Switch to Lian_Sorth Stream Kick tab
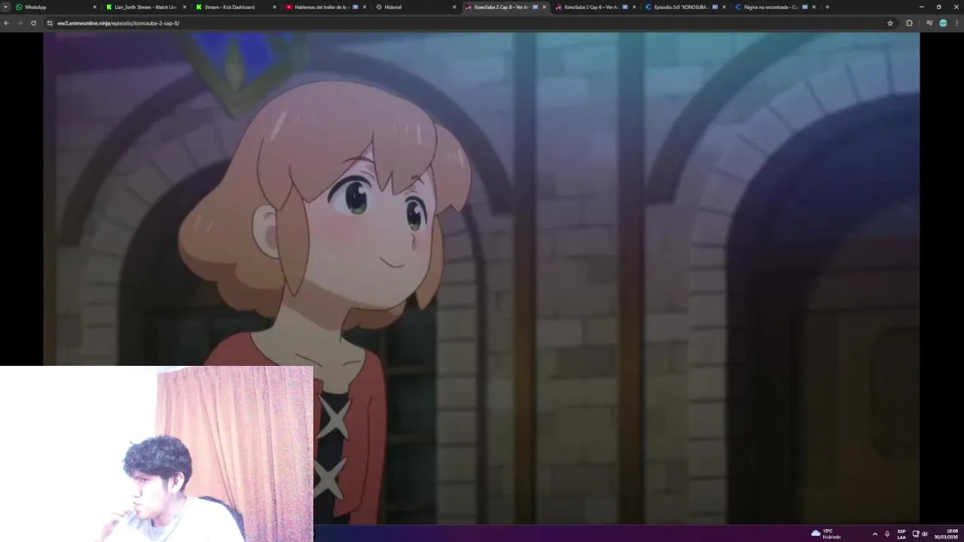The width and height of the screenshot is (964, 542). click(x=146, y=7)
